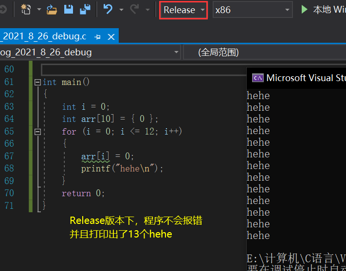
Task: Open the global scope (全局范围) dropdown
Action: [265, 52]
